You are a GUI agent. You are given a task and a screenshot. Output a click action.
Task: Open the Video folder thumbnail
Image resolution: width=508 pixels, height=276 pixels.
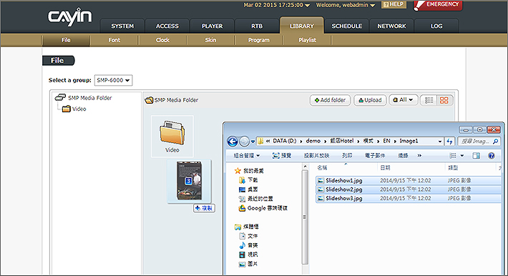point(172,136)
